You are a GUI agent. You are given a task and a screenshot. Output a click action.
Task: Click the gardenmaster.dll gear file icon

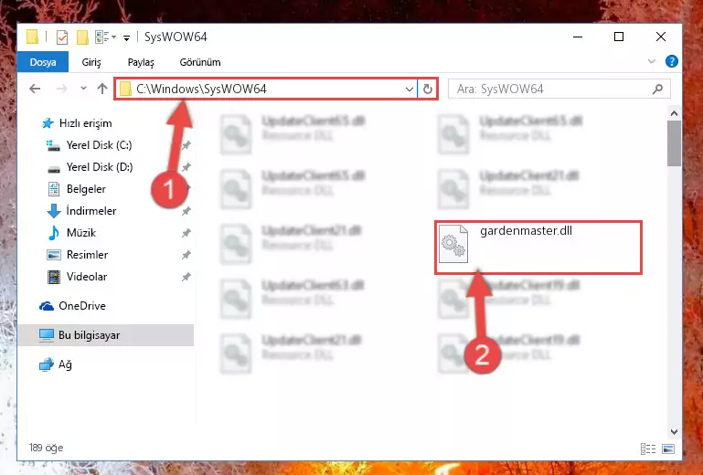(x=453, y=244)
